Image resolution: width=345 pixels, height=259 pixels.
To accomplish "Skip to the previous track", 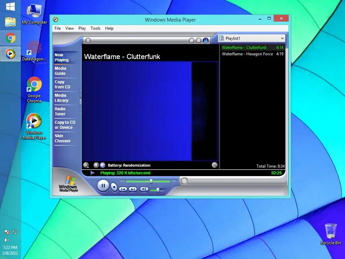I will pos(123,189).
